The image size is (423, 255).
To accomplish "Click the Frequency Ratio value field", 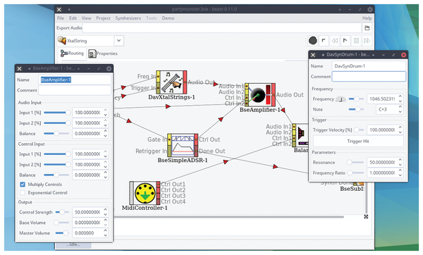I will pos(382,173).
